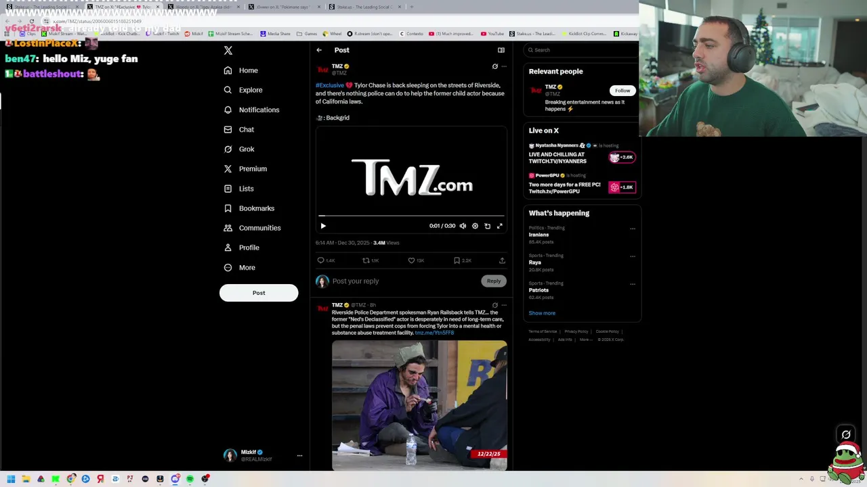
Task: Open more options on TMZ's main post
Action: (x=503, y=66)
